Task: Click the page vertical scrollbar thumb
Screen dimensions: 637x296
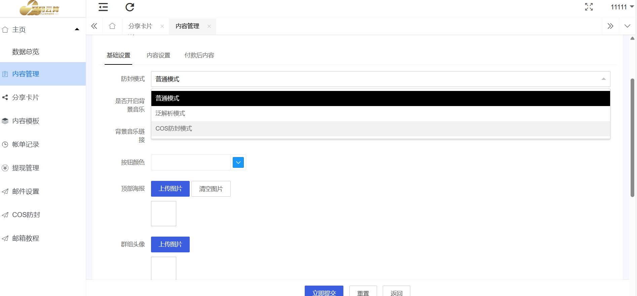Action: click(632, 138)
